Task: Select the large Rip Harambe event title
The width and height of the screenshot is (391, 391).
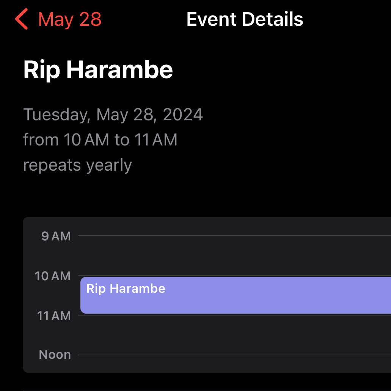Action: pyautogui.click(x=98, y=70)
